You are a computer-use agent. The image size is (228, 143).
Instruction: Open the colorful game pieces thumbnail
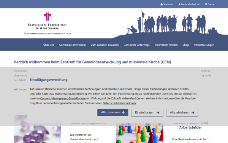[139, 133]
